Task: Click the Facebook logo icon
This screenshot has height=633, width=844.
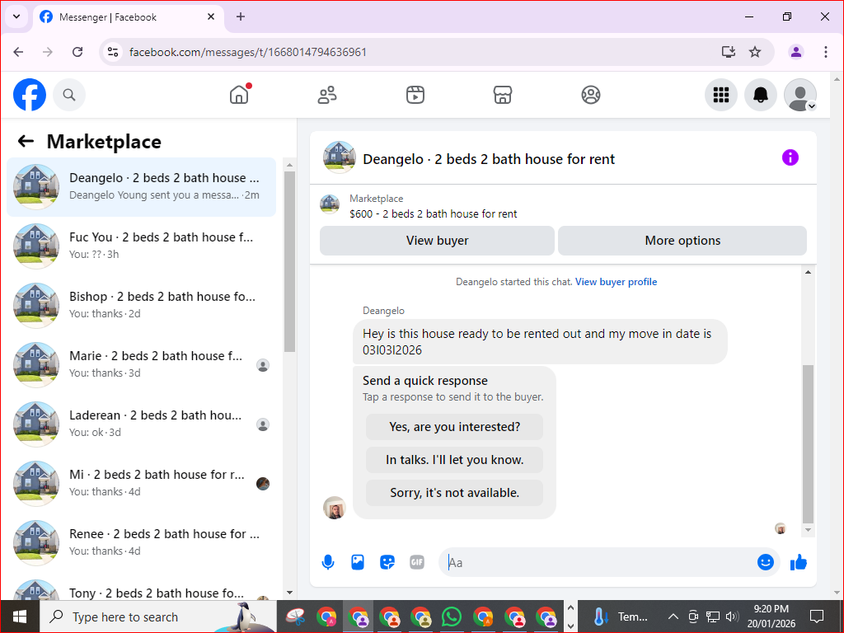Action: click(30, 95)
